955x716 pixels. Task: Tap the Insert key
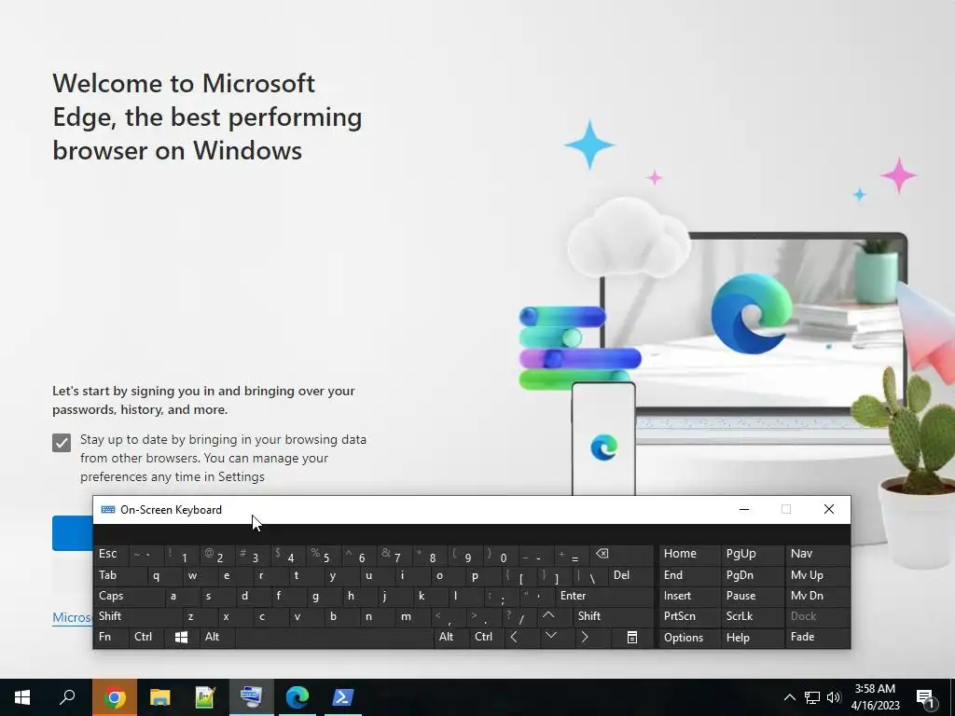(x=689, y=596)
